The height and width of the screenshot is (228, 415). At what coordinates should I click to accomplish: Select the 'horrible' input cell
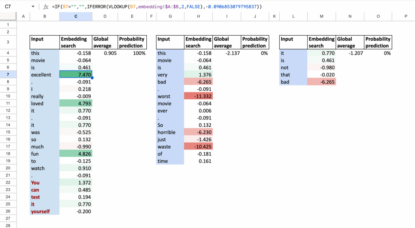(x=170, y=132)
